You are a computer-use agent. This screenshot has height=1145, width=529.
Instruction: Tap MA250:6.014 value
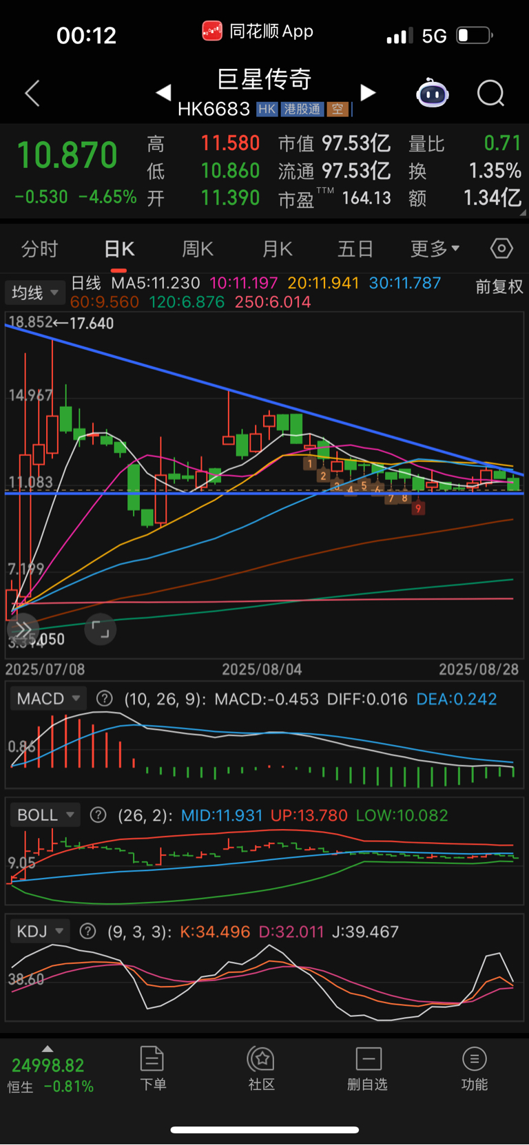[x=273, y=302]
